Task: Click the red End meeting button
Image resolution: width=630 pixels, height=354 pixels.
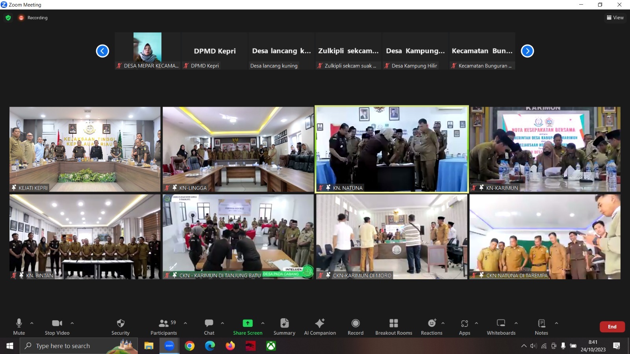Action: (612, 327)
